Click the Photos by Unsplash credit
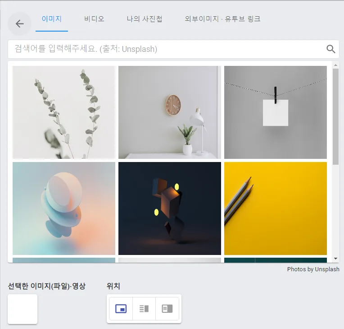 [x=313, y=269]
